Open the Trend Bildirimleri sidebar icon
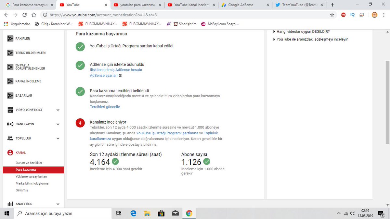The height and width of the screenshot is (219, 390). pos(10,53)
